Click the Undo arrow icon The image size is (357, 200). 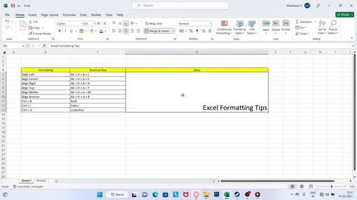[x=7, y=22]
